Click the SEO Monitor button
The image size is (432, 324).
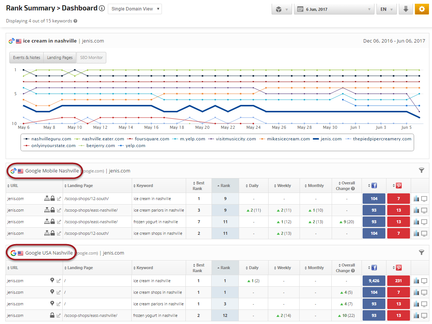[x=91, y=57]
